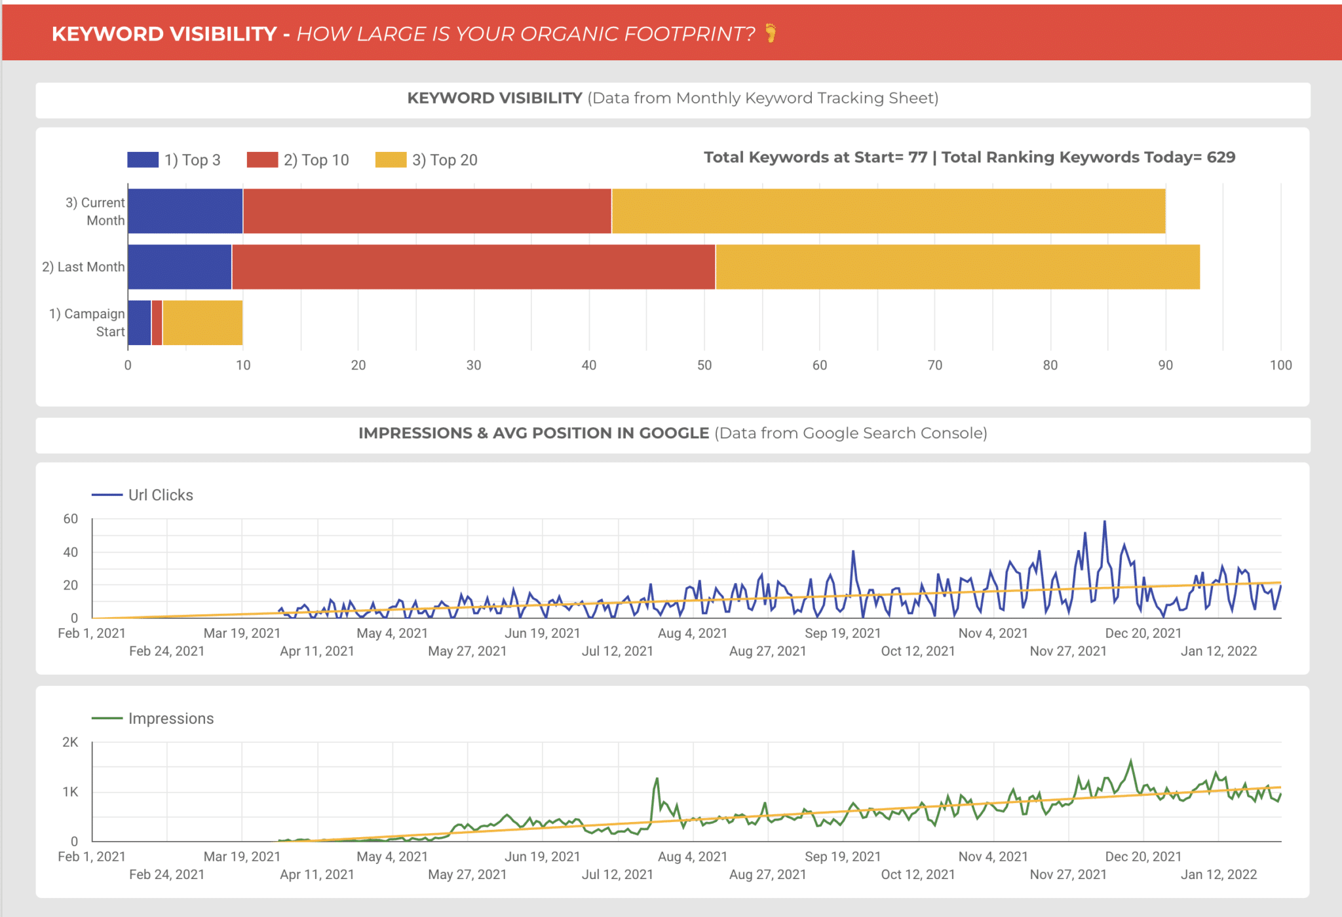Viewport: 1342px width, 917px height.
Task: Click the Impressions peak near Dec 20, 2021
Action: (x=1130, y=762)
